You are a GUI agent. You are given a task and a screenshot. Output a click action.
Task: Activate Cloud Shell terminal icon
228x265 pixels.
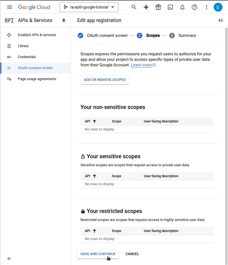(170, 7)
